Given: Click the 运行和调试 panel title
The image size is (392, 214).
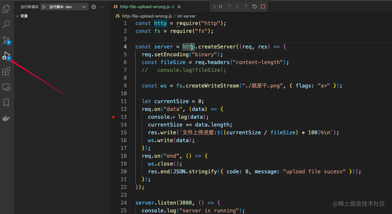Looking at the screenshot, I should coord(29,7).
